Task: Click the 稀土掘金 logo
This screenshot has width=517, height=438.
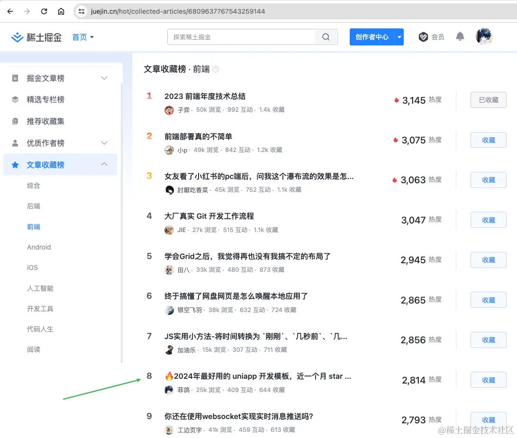Action: click(36, 37)
